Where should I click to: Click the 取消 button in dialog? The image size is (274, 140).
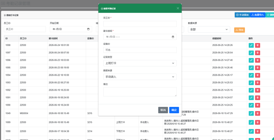tap(163, 110)
